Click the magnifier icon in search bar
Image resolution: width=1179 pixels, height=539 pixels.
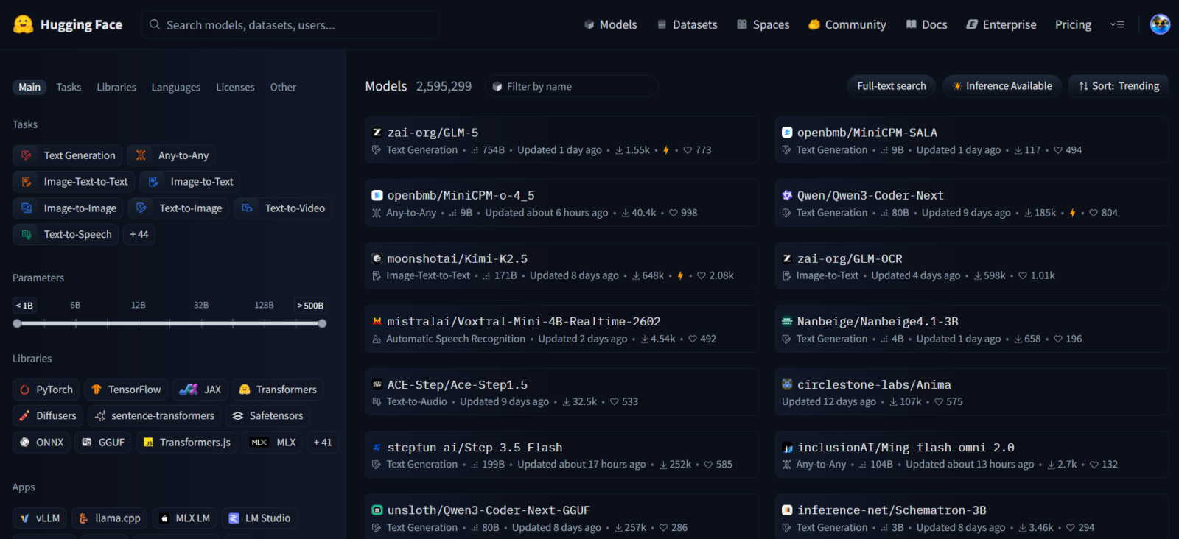tap(155, 24)
